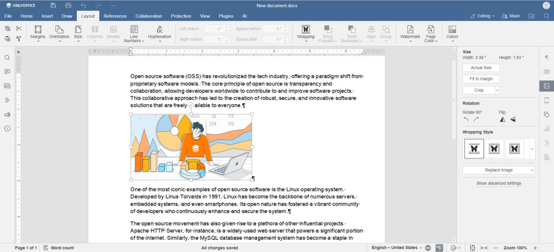Open the document language dropdown

pyautogui.click(x=395, y=248)
